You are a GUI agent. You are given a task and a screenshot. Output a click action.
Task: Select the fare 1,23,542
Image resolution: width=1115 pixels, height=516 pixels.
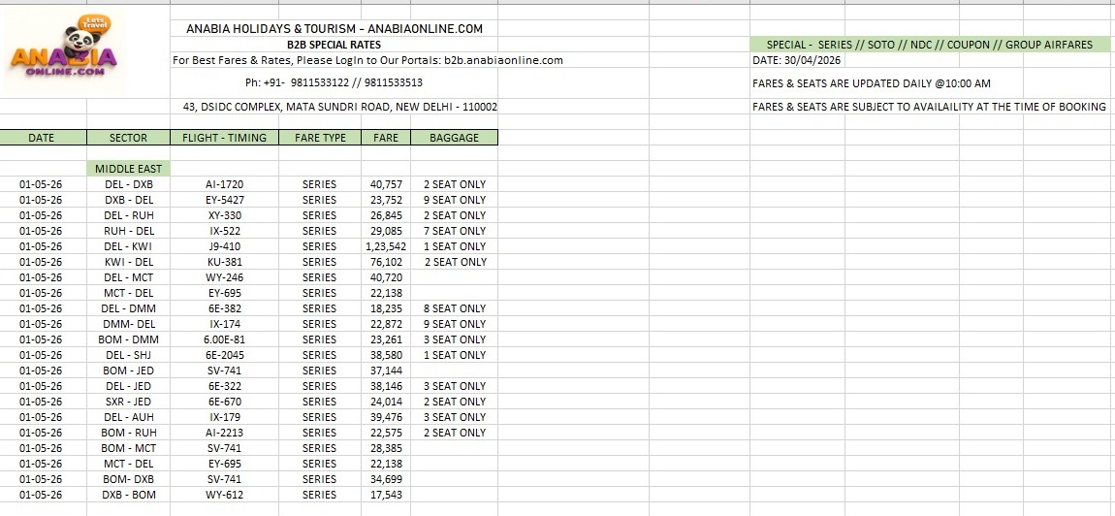point(384,247)
